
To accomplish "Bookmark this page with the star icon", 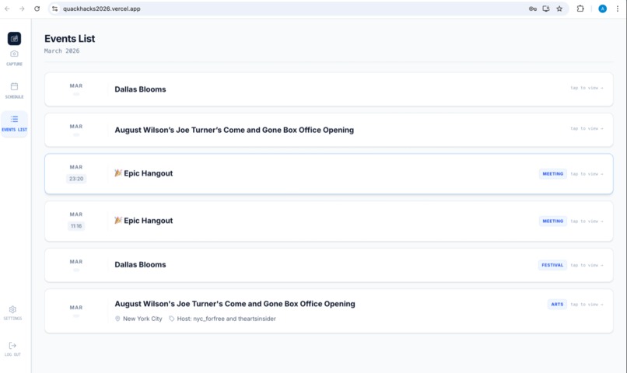I will point(559,9).
